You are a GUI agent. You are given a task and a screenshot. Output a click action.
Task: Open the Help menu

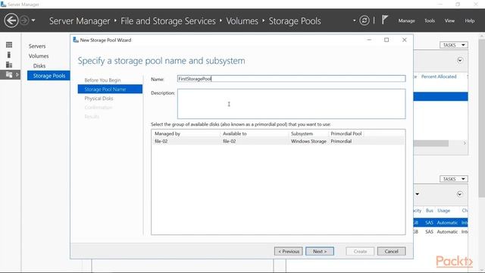click(470, 20)
